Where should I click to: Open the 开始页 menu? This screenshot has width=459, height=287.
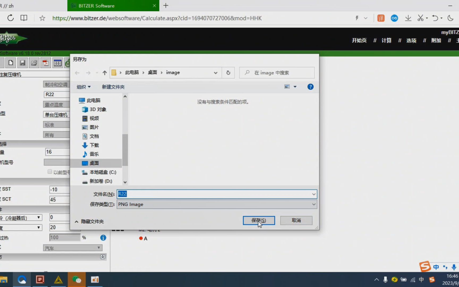pyautogui.click(x=359, y=40)
